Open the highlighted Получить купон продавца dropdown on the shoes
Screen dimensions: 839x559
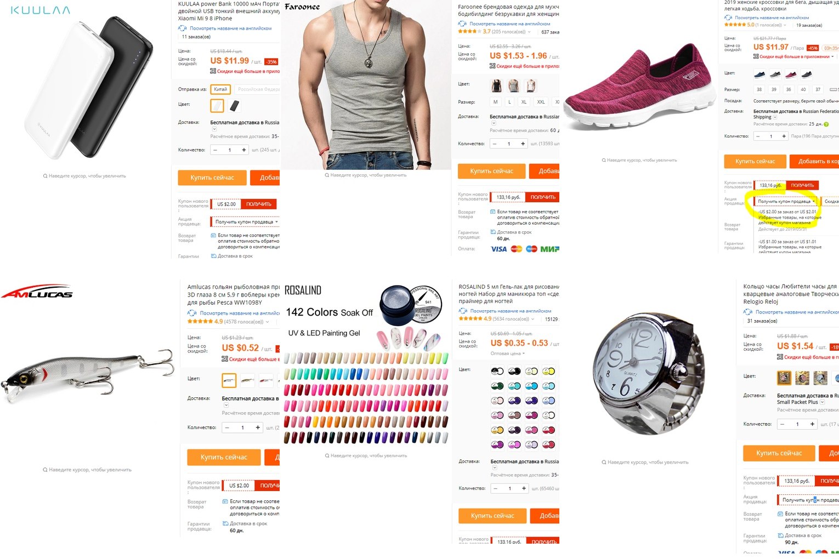pos(786,202)
